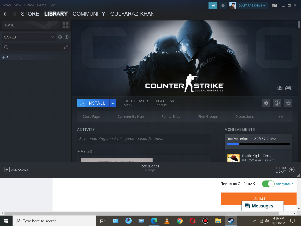Open Friends & Chat plus icon
This screenshot has width=301, height=226.
pos(292,170)
